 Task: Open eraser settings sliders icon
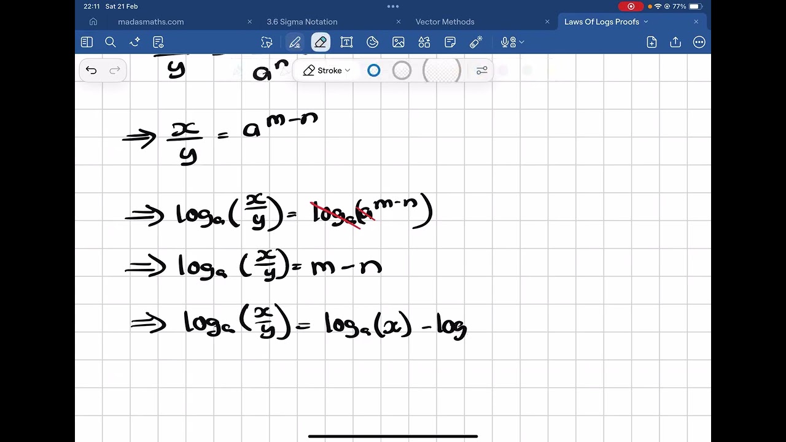point(482,71)
